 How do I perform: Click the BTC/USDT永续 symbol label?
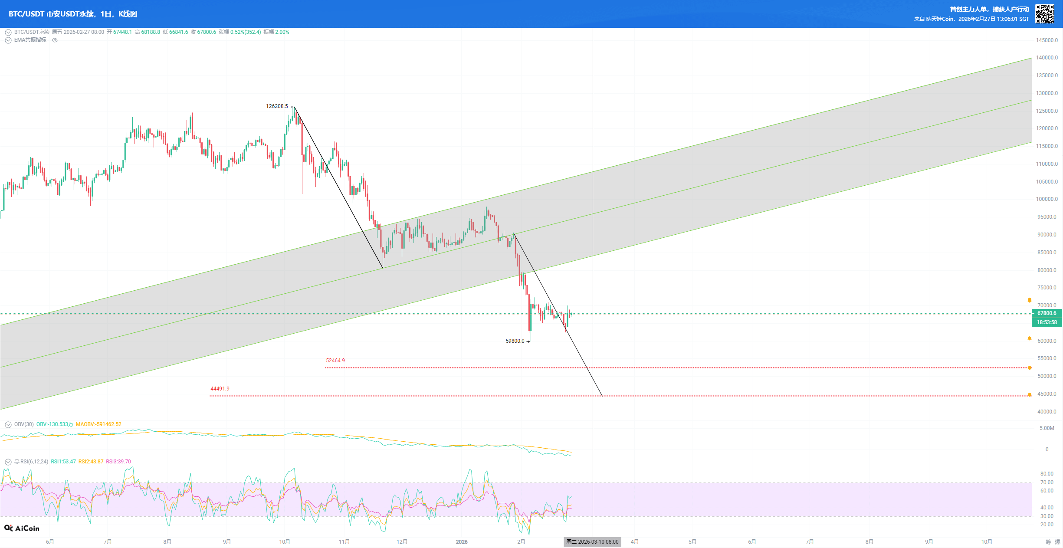32,32
